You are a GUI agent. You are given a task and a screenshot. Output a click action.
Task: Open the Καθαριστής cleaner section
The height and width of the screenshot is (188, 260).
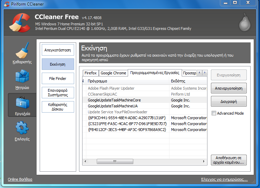tap(22, 53)
